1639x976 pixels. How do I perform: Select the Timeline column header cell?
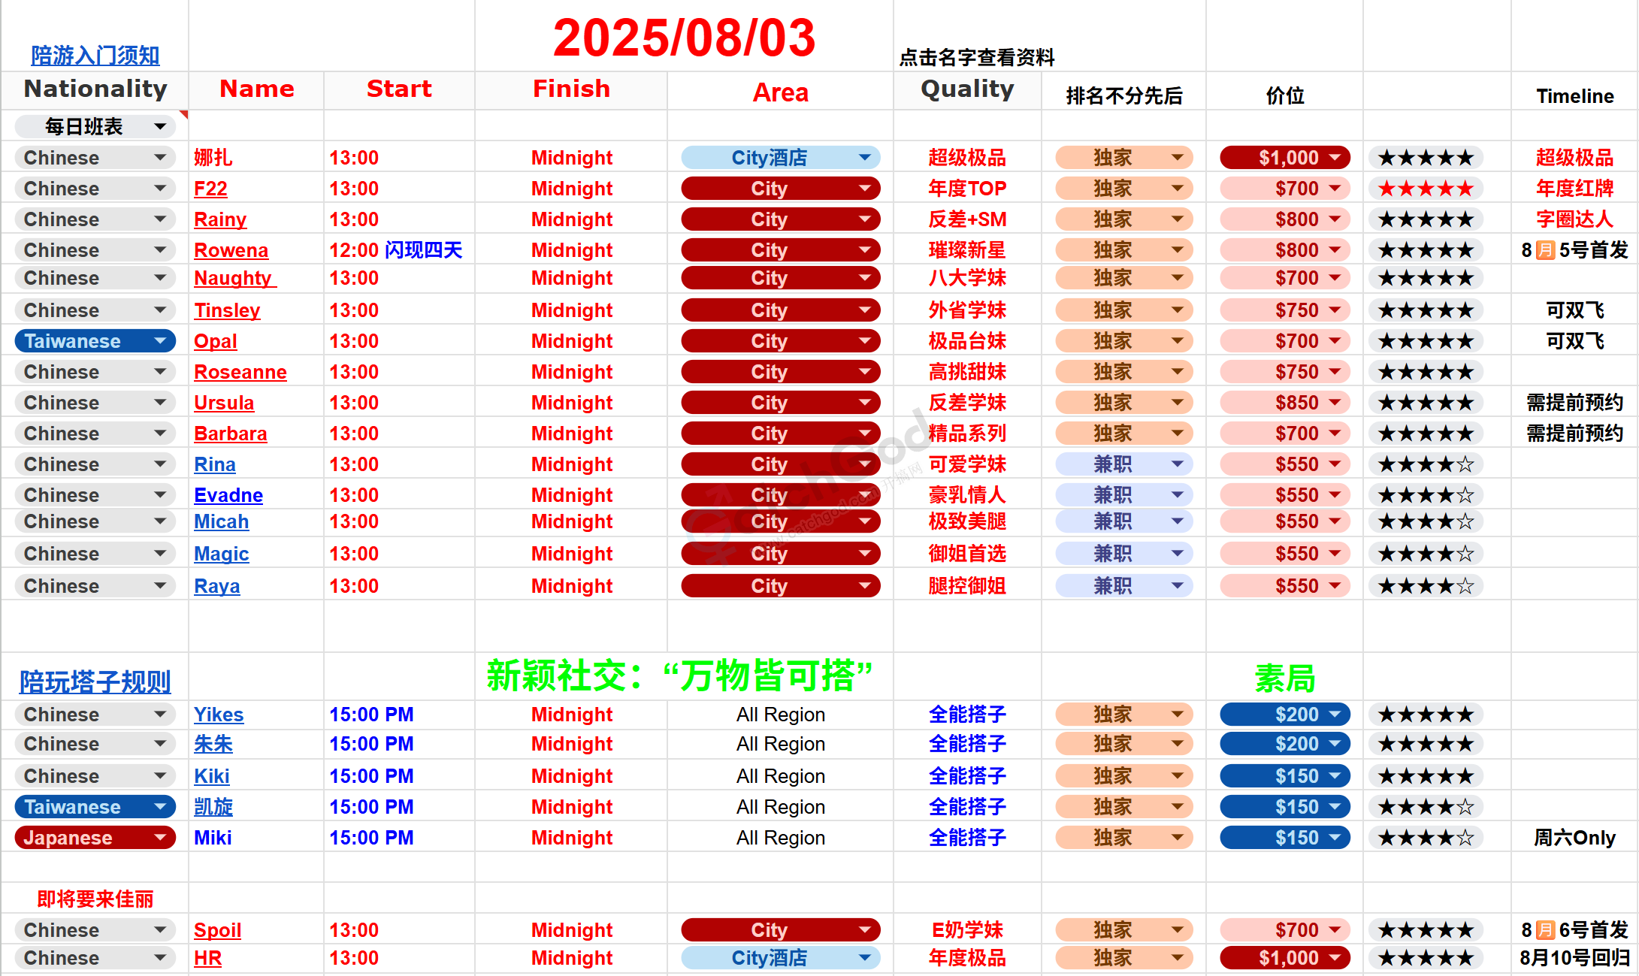(1574, 96)
